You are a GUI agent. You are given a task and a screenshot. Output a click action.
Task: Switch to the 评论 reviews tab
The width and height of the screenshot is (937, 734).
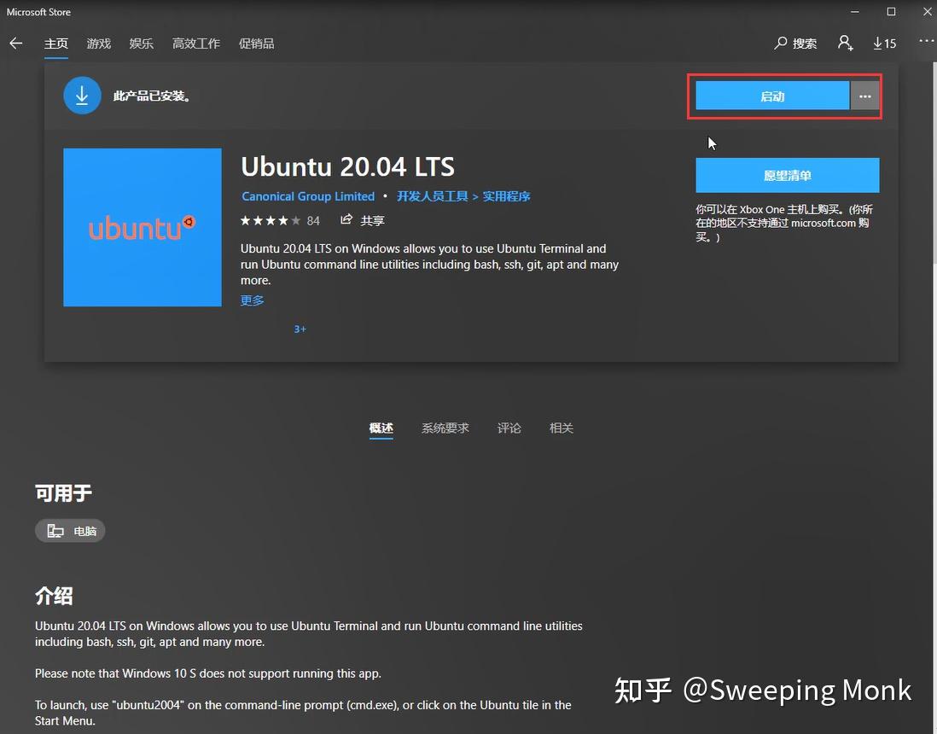click(509, 428)
